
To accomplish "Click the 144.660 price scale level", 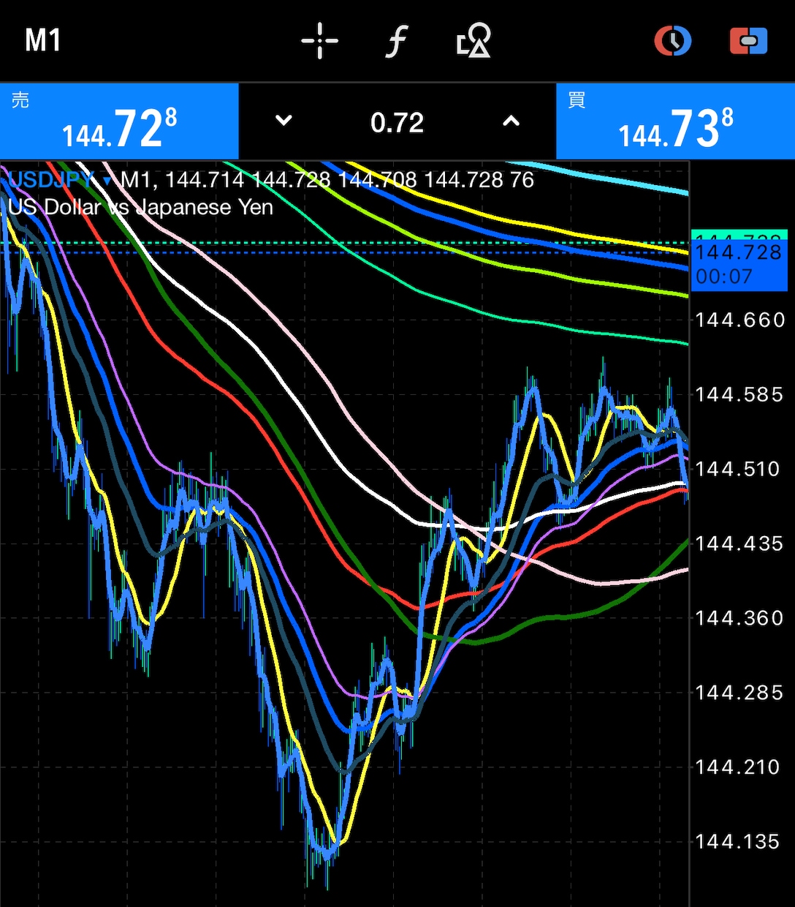I will coord(739,320).
